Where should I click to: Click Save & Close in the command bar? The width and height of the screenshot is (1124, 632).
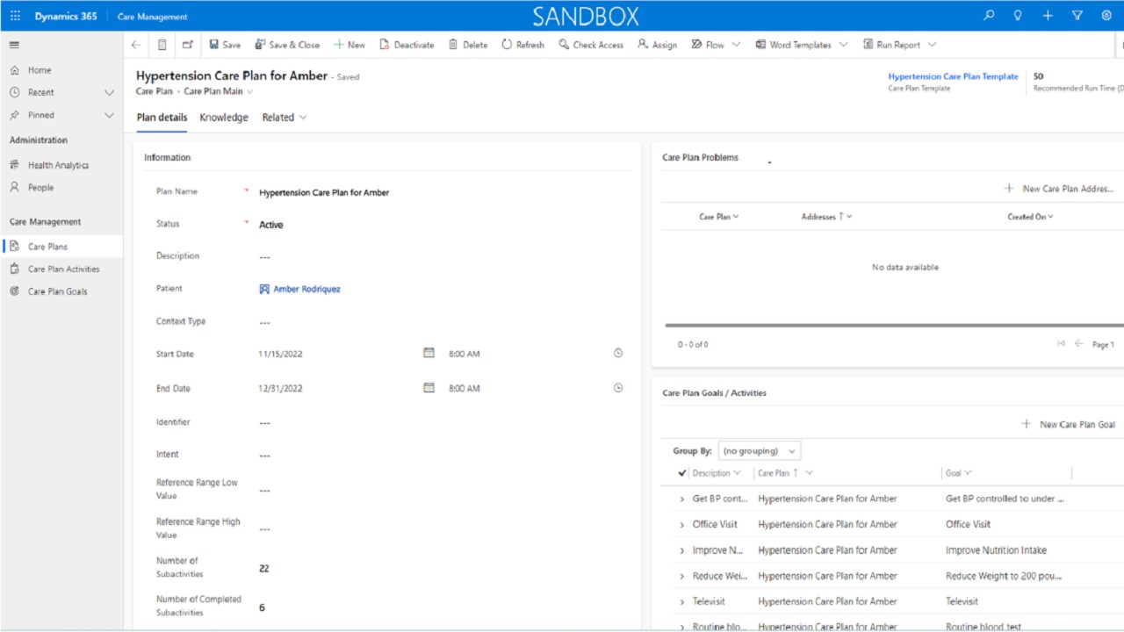click(x=287, y=45)
